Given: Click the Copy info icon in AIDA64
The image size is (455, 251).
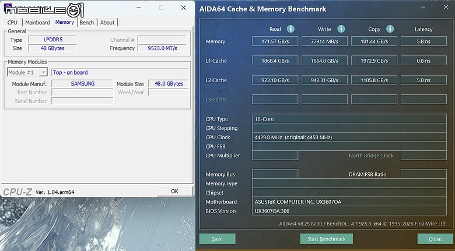Looking at the screenshot, I should click(x=390, y=29).
